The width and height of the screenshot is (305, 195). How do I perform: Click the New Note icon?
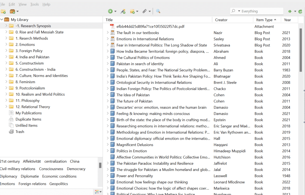132,12
